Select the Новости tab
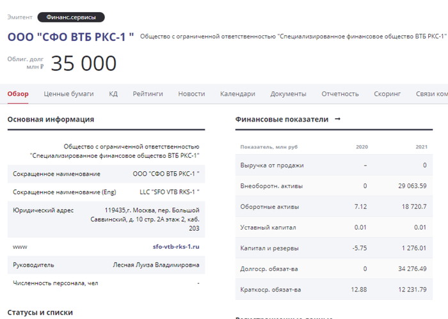This screenshot has height=319, width=448. (191, 94)
